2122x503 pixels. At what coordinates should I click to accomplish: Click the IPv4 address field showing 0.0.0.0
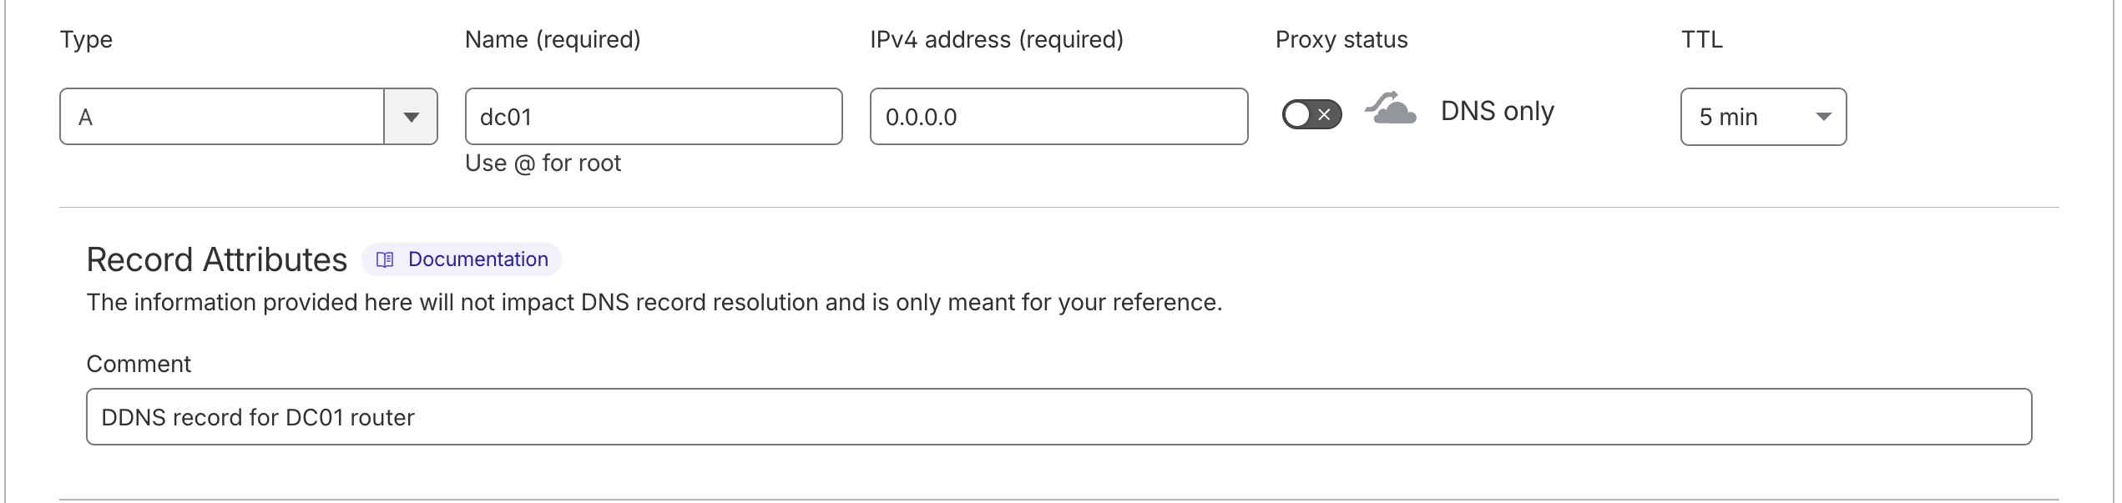(x=1058, y=116)
